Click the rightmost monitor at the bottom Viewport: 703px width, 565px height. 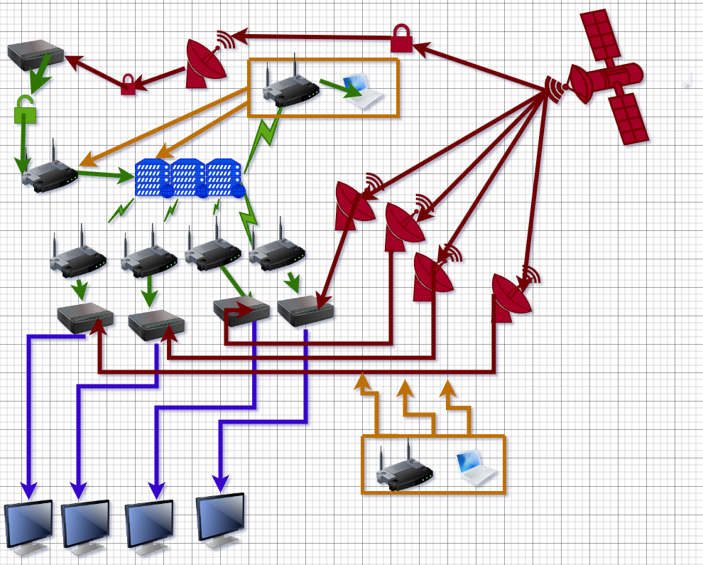(x=220, y=520)
